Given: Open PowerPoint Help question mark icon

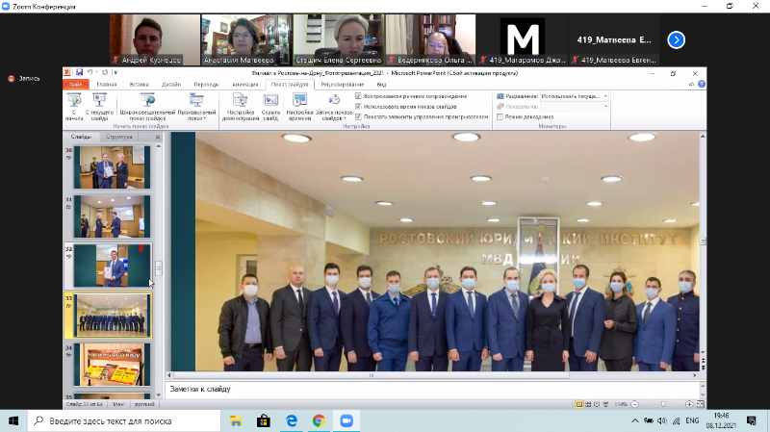Looking at the screenshot, I should coord(702,84).
